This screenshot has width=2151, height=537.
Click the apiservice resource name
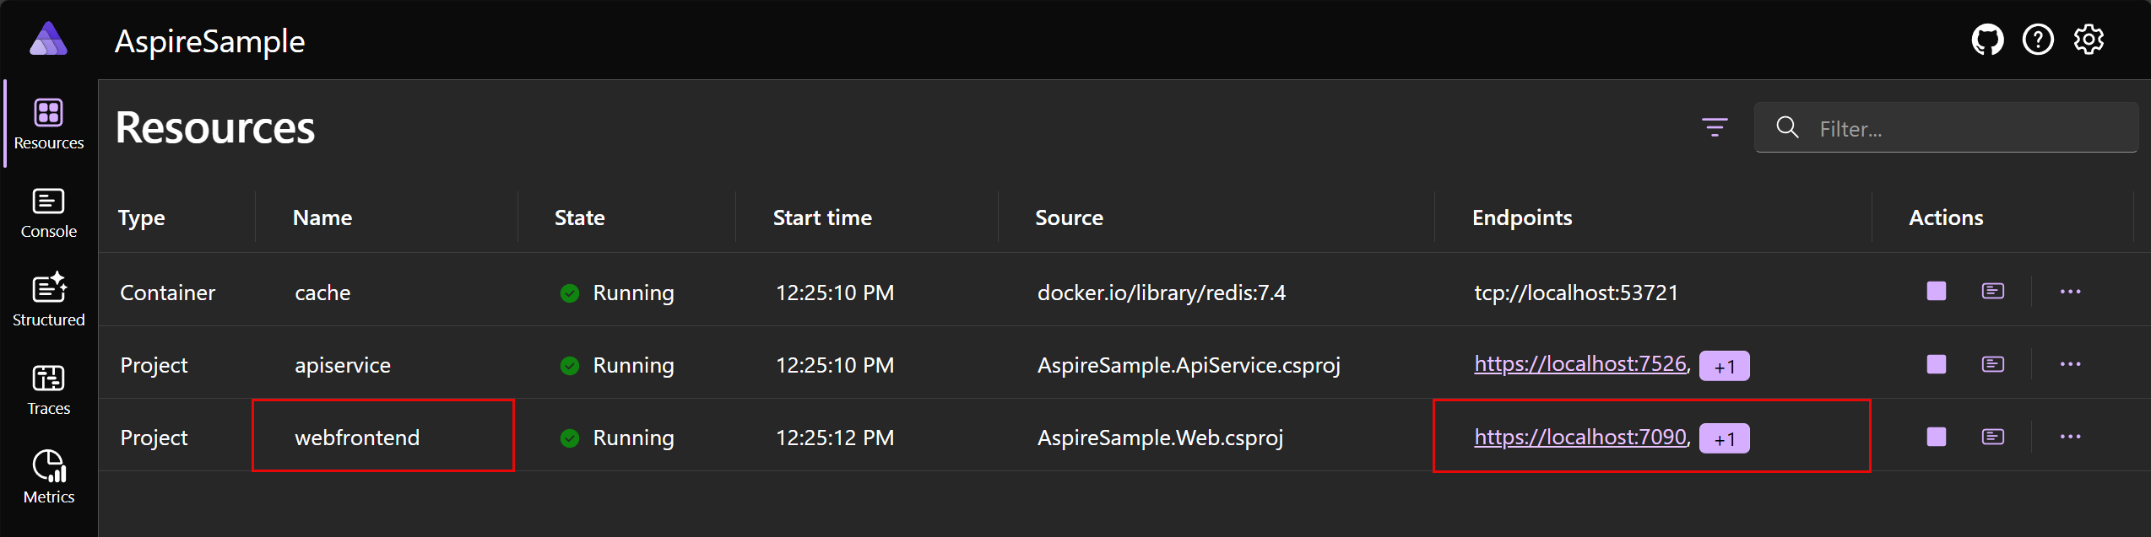(x=343, y=365)
